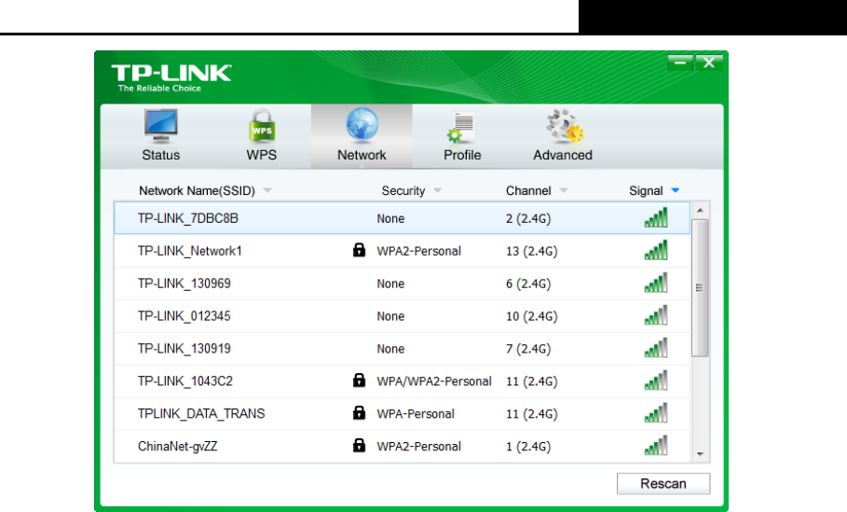Click signal bars of TP-LINK_130919
The image size is (847, 512).
(656, 348)
